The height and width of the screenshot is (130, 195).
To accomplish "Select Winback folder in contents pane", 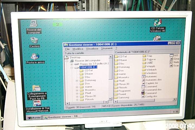I will 149,70.
